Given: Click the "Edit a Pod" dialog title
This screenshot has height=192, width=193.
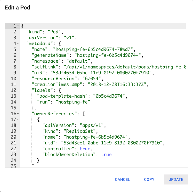Looking at the screenshot, I should point(18,8).
